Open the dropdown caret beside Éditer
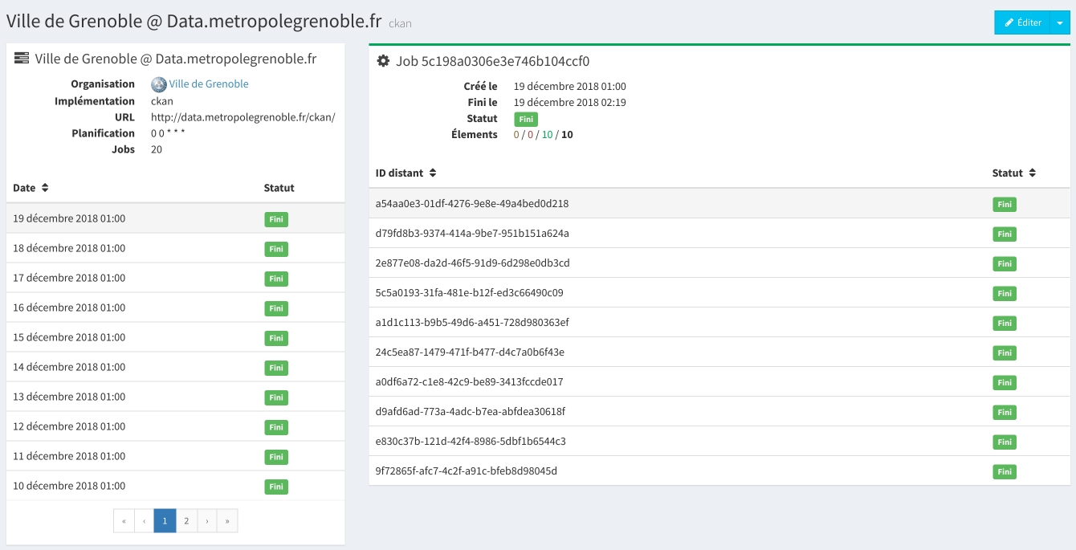This screenshot has width=1076, height=550. 1059,22
